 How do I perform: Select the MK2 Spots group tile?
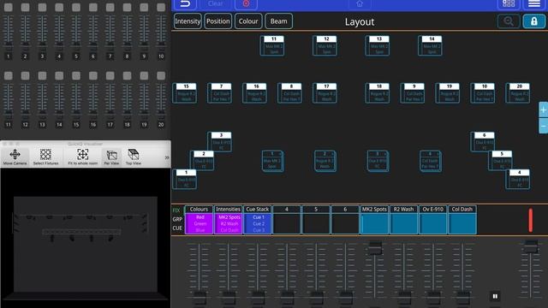[374, 220]
